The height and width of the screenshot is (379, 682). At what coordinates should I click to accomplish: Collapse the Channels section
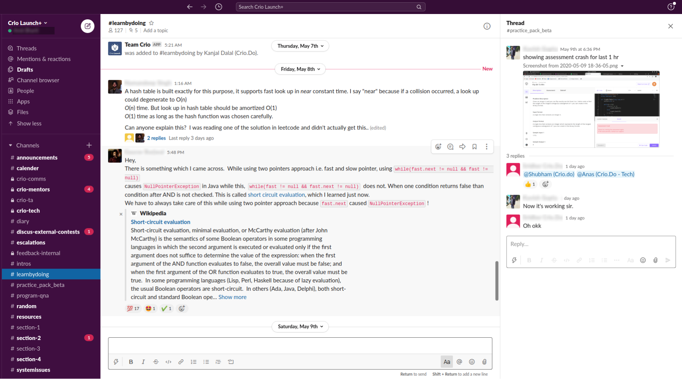(11, 145)
